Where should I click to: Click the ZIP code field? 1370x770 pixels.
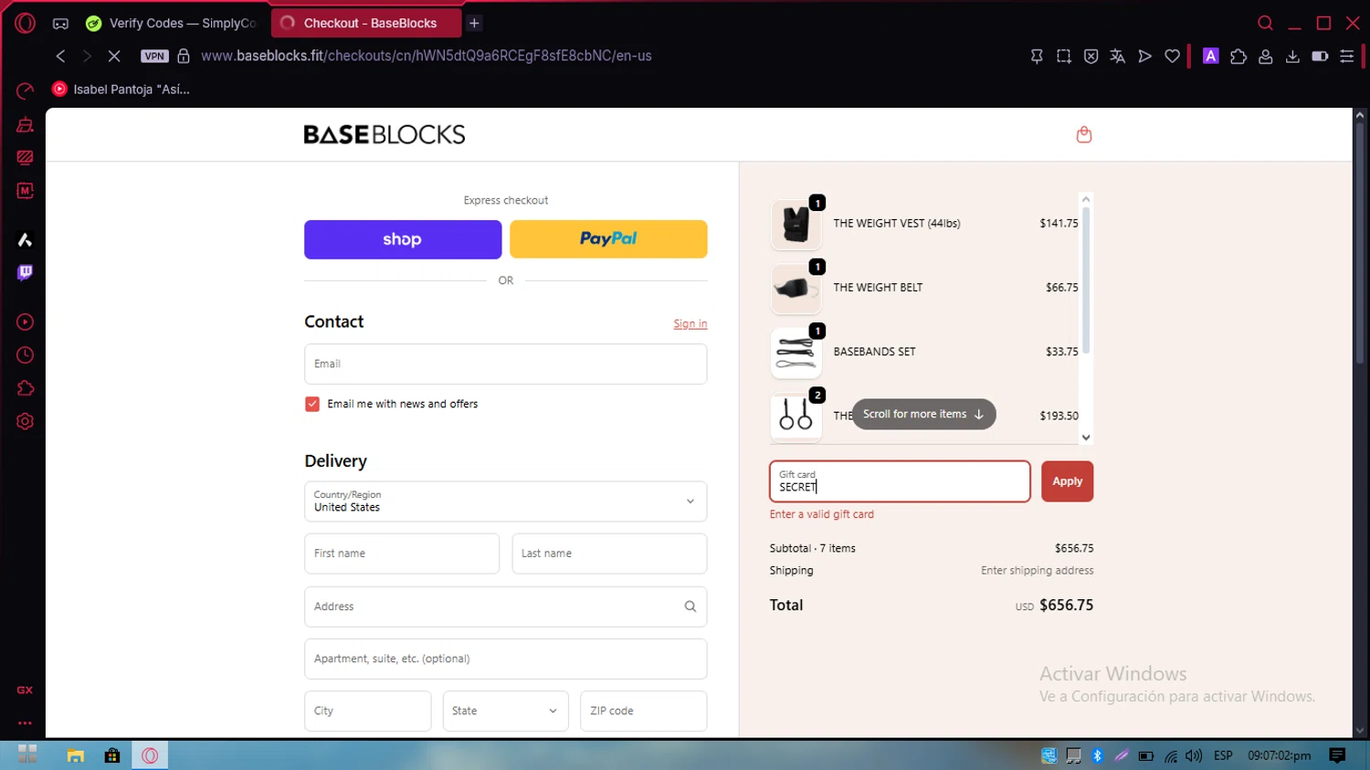point(643,711)
